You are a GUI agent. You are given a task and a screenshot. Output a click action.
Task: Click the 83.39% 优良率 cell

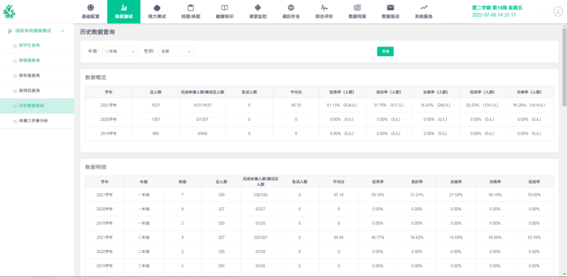click(534, 238)
